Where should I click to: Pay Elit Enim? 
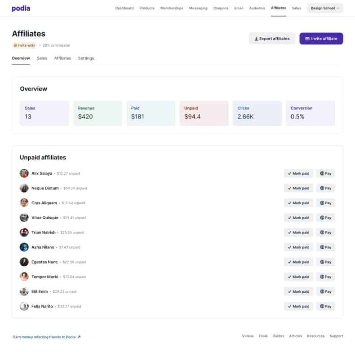[x=326, y=291]
